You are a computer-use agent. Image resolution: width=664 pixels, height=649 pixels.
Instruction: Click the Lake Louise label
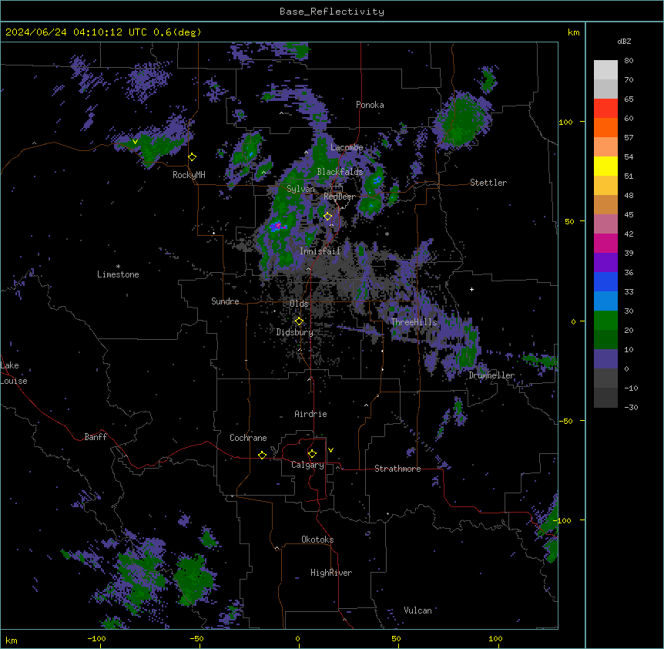tap(14, 373)
